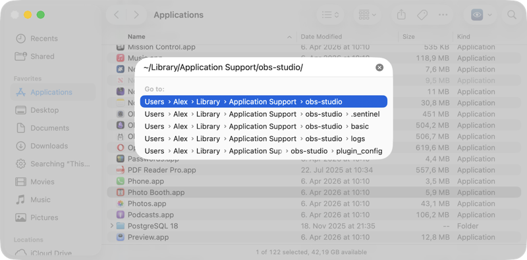Click the Photo Booth.app icon
The image size is (527, 260).
(x=121, y=192)
